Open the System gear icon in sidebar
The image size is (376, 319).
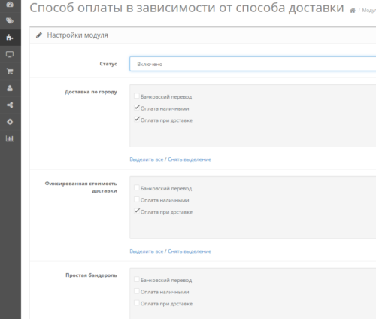tap(10, 122)
